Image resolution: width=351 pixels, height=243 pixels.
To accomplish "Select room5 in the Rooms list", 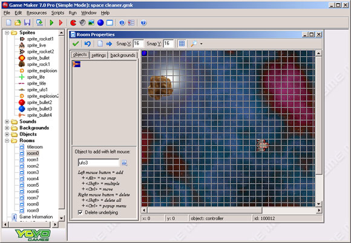I will [x=33, y=185].
